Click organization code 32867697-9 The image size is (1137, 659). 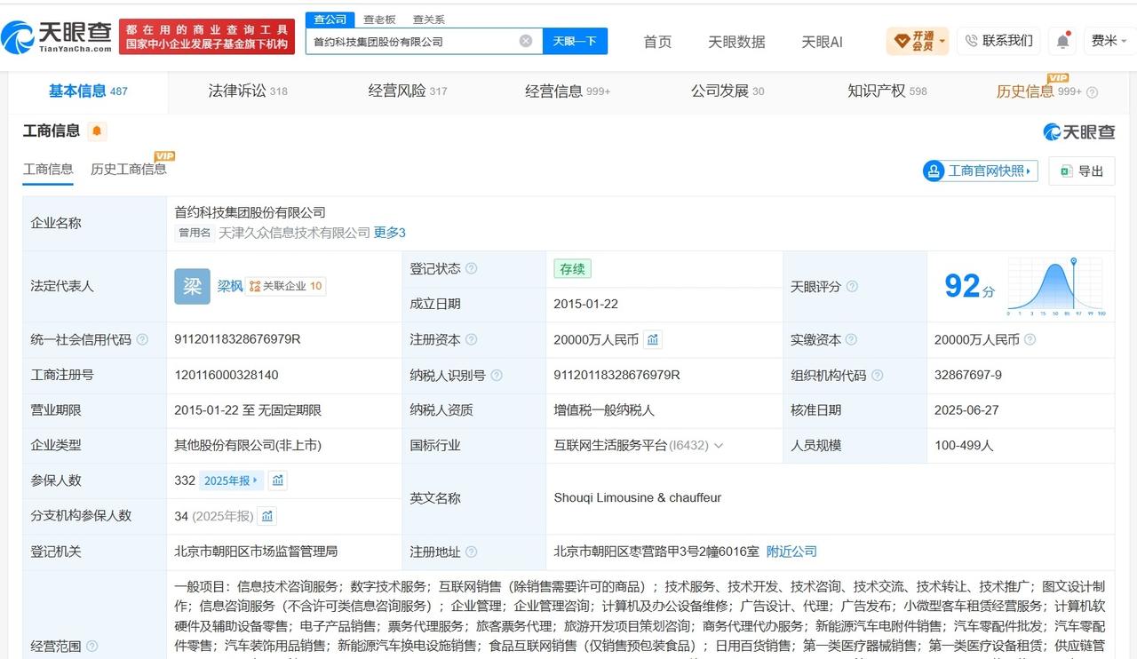(968, 375)
